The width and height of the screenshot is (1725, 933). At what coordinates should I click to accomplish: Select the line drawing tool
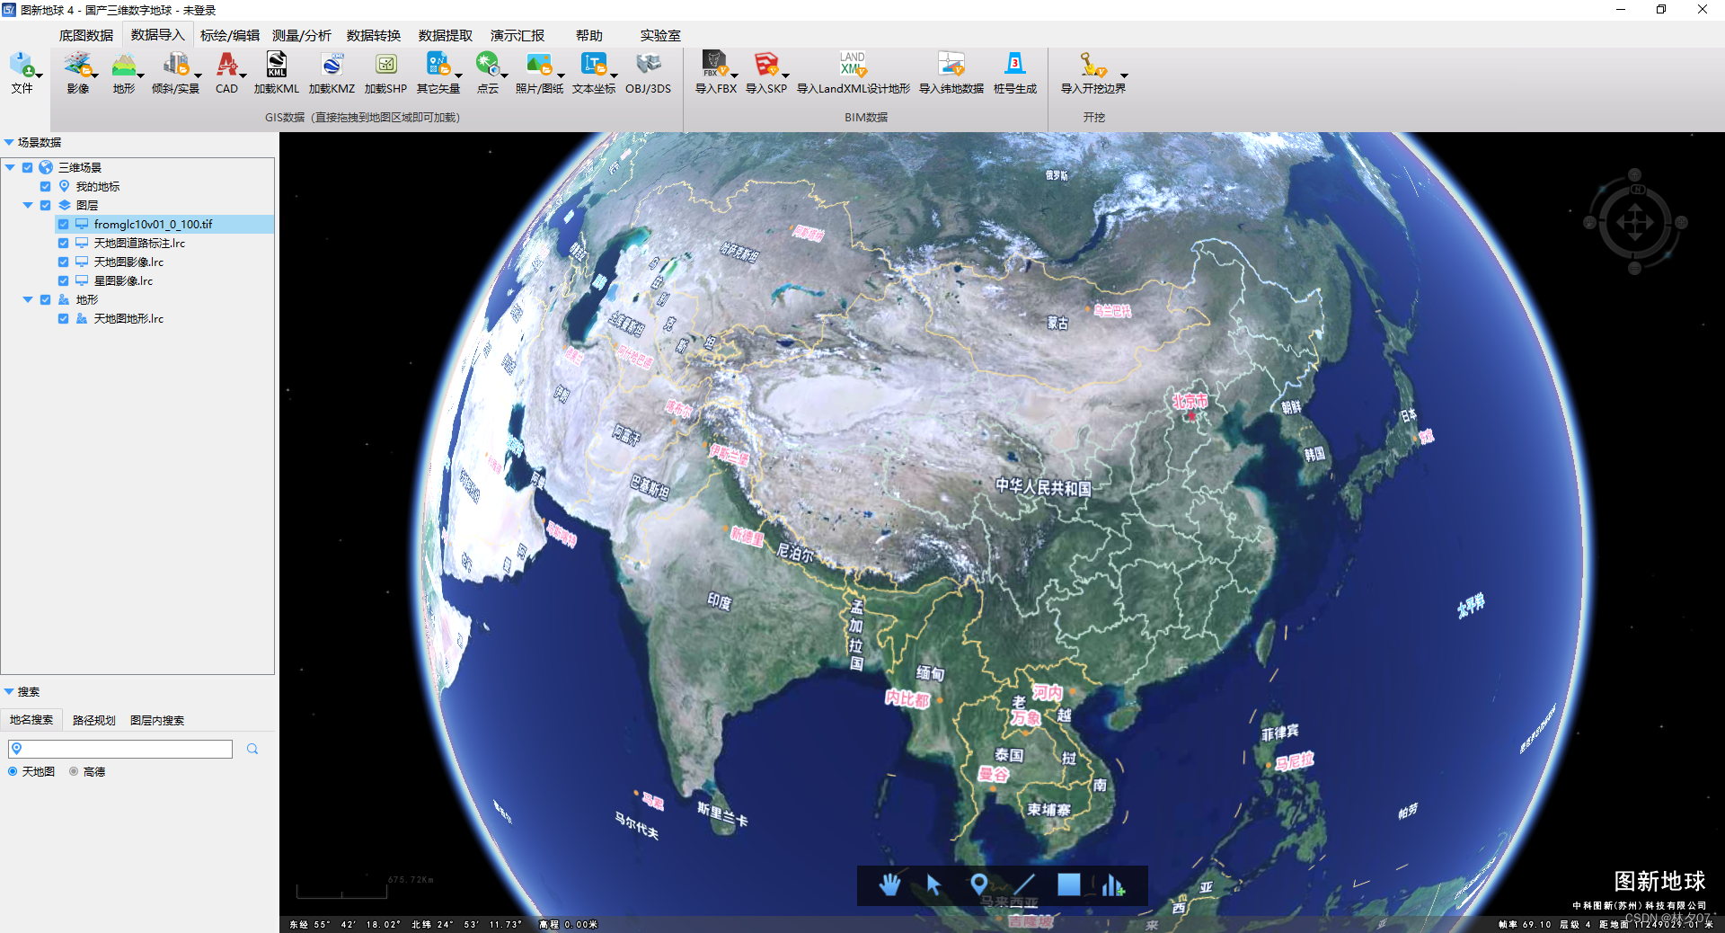coord(1023,885)
